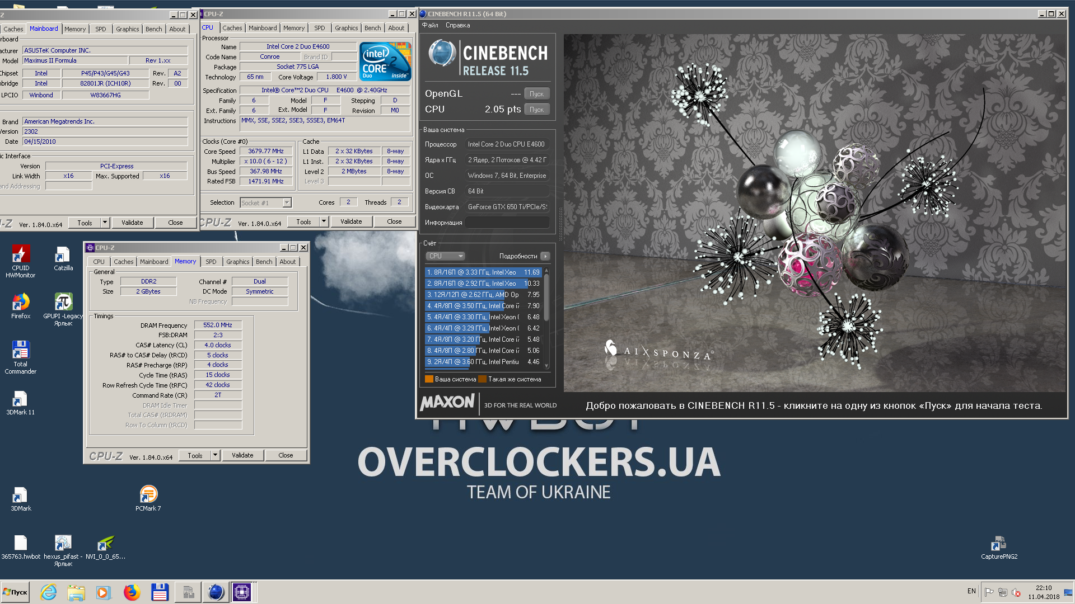This screenshot has width=1075, height=604.
Task: Switch to Graphics tab in Memory CPU-Z window
Action: click(237, 262)
